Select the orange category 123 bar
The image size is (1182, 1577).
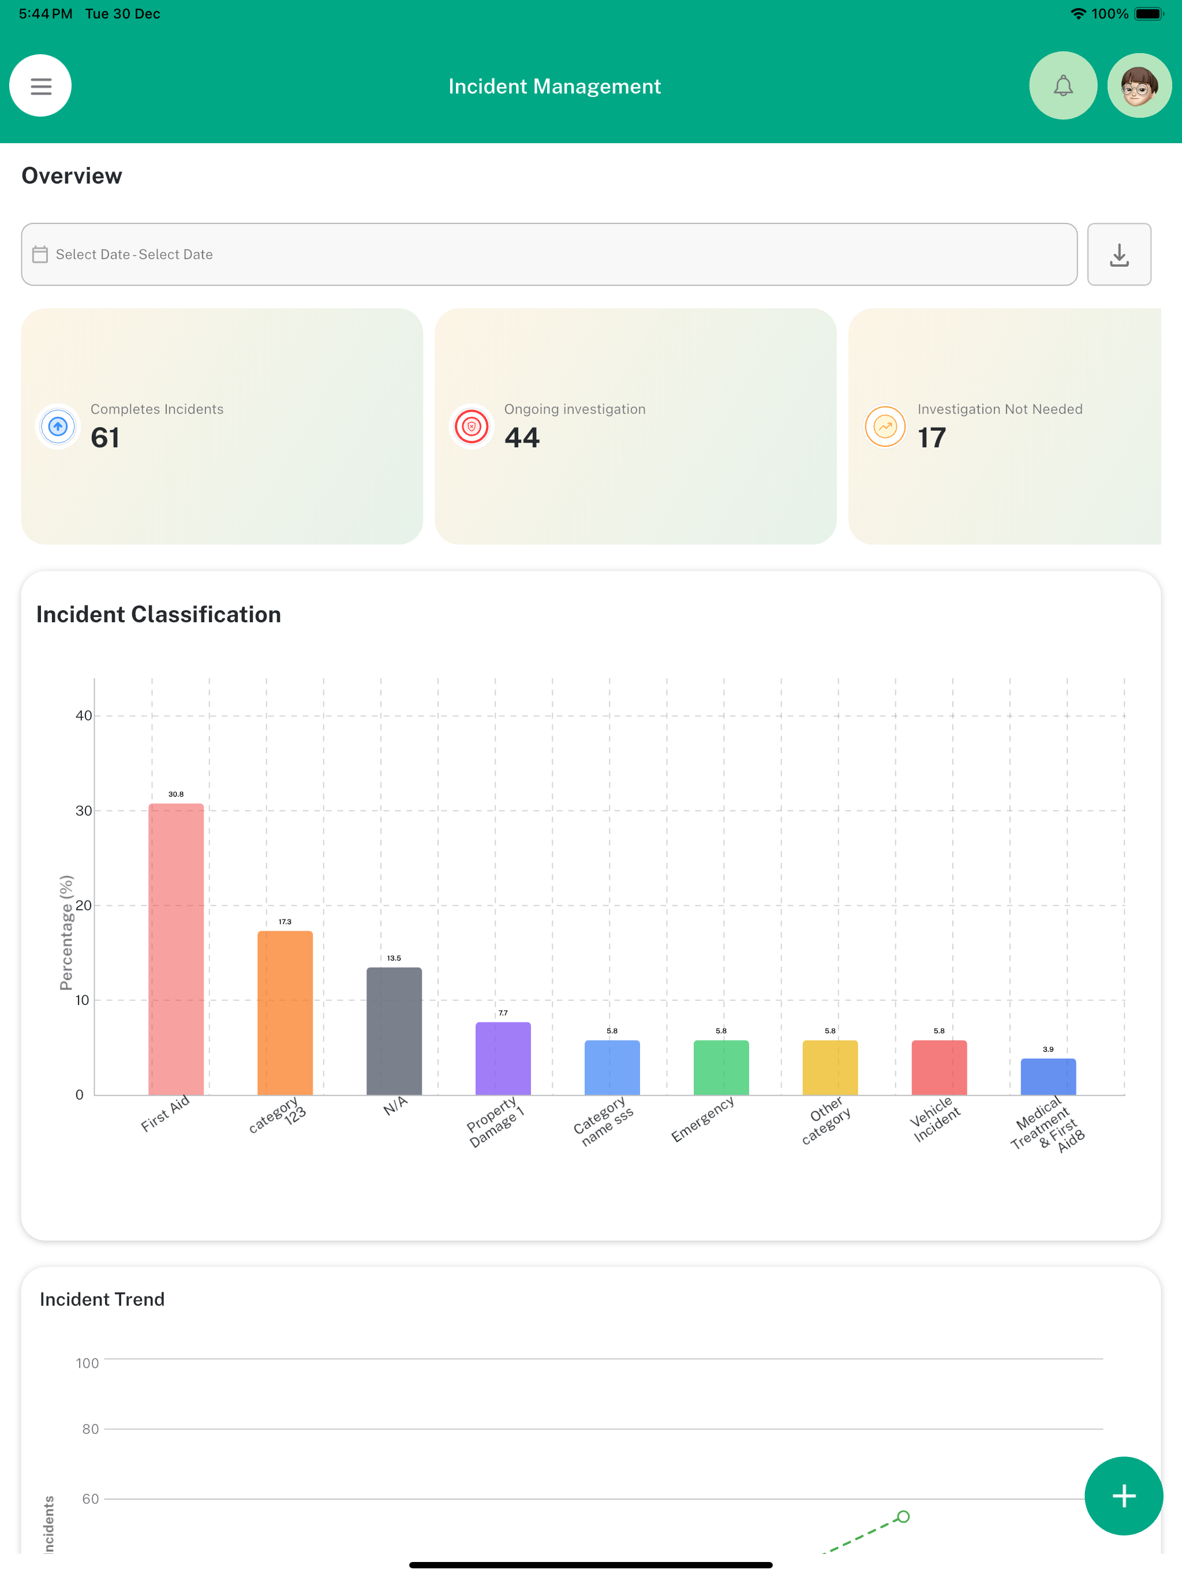285,1013
